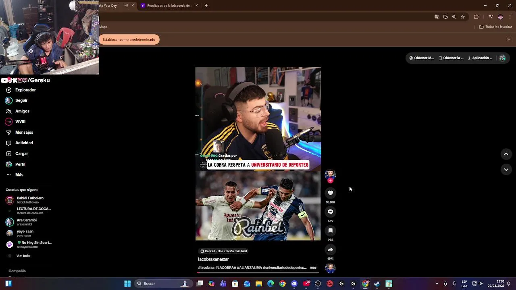Open Cargar to upload a video
516x290 pixels.
[17, 153]
